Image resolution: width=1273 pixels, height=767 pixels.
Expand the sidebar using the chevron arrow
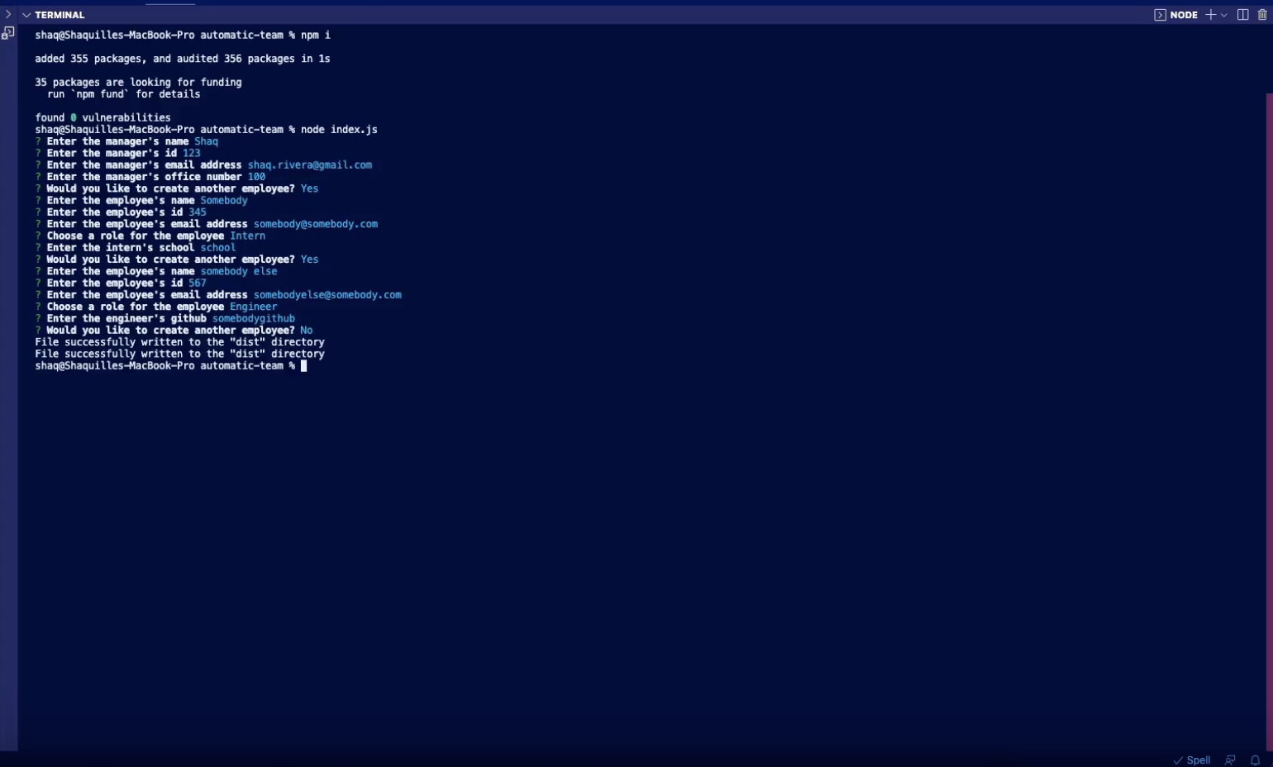point(7,14)
